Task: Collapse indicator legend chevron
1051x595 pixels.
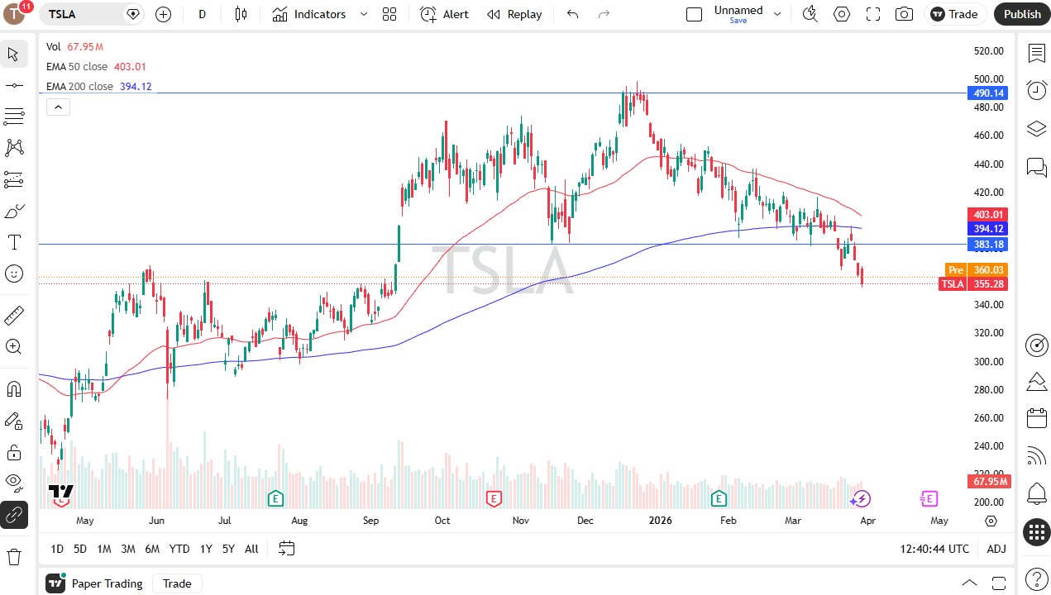Action: point(58,107)
